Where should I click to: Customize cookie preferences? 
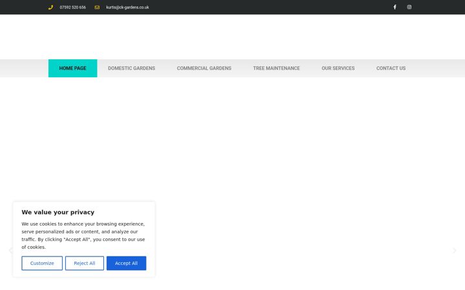point(42,263)
